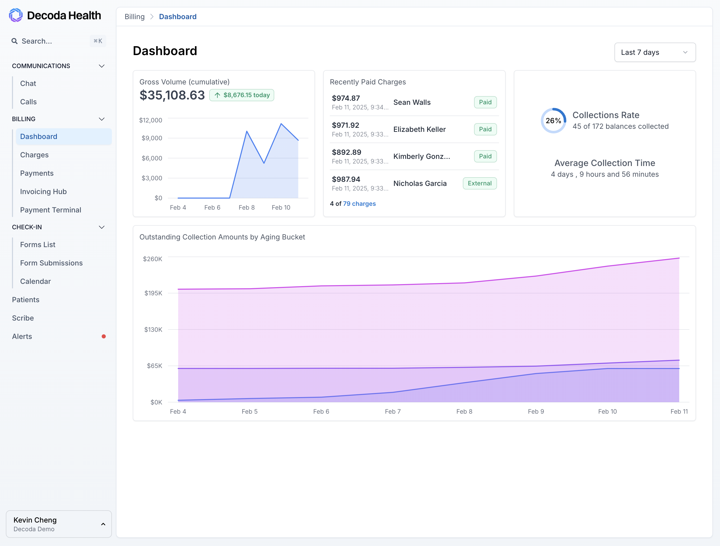This screenshot has width=720, height=546.
Task: Click the 26% collections rate ring
Action: point(553,121)
